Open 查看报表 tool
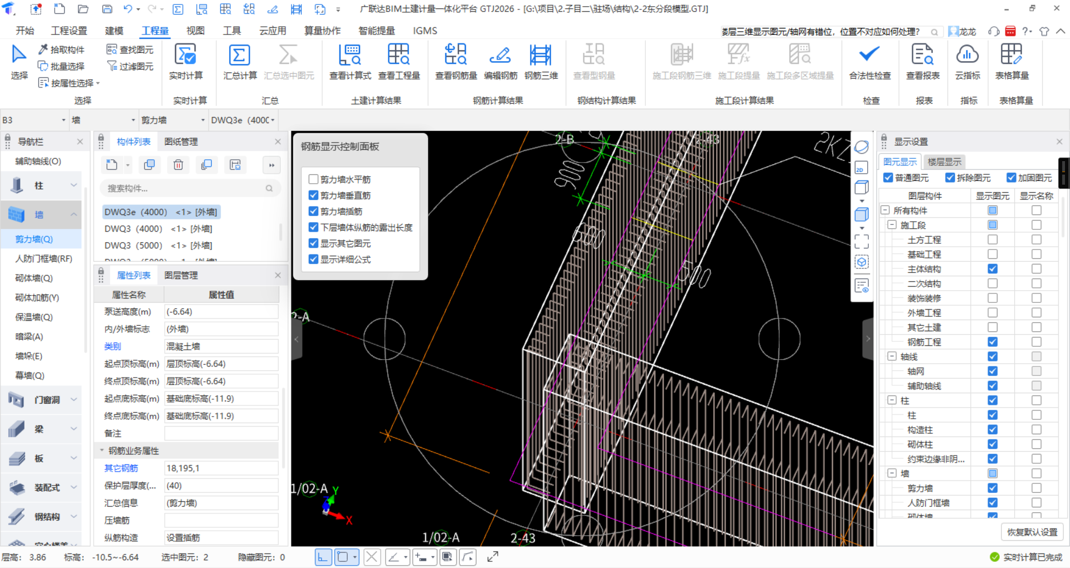The image size is (1070, 568). pyautogui.click(x=922, y=62)
